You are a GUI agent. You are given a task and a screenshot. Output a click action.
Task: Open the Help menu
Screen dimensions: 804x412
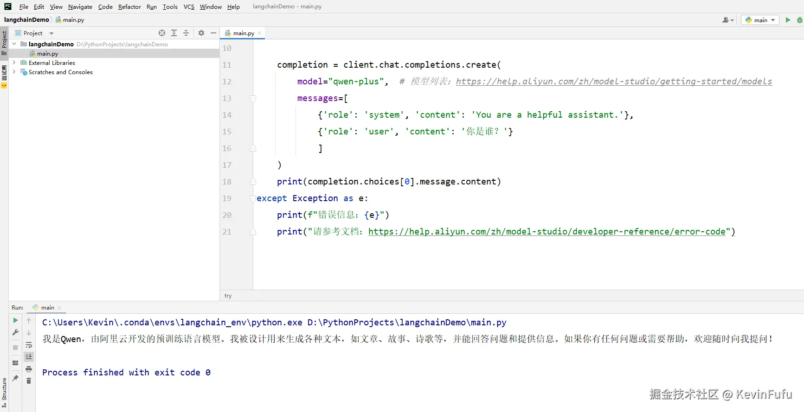point(233,6)
